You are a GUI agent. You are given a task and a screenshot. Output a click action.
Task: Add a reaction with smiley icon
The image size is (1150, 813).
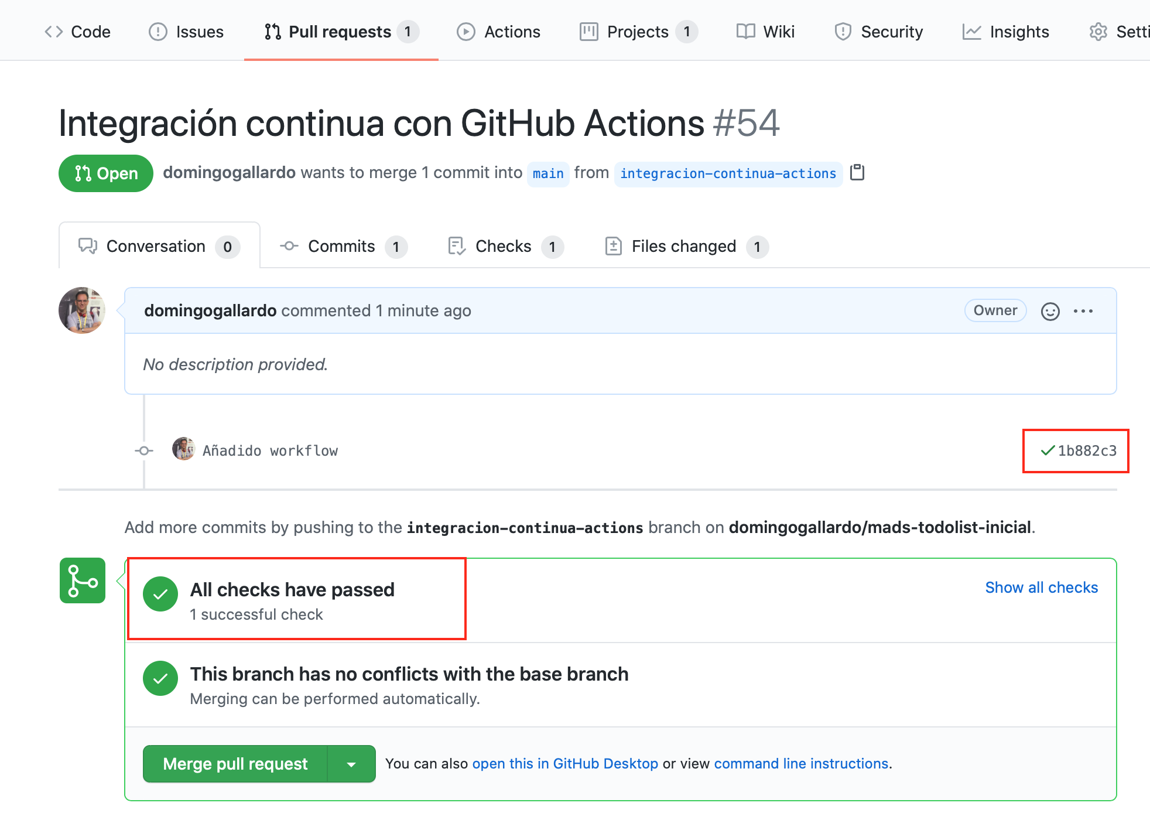click(1050, 311)
